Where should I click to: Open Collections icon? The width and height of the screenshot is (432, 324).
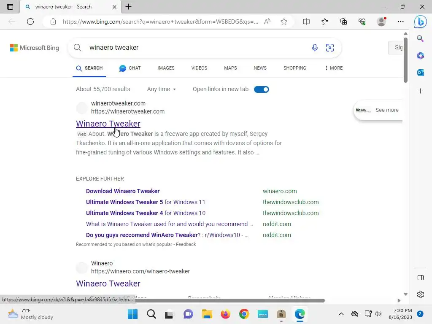343,22
